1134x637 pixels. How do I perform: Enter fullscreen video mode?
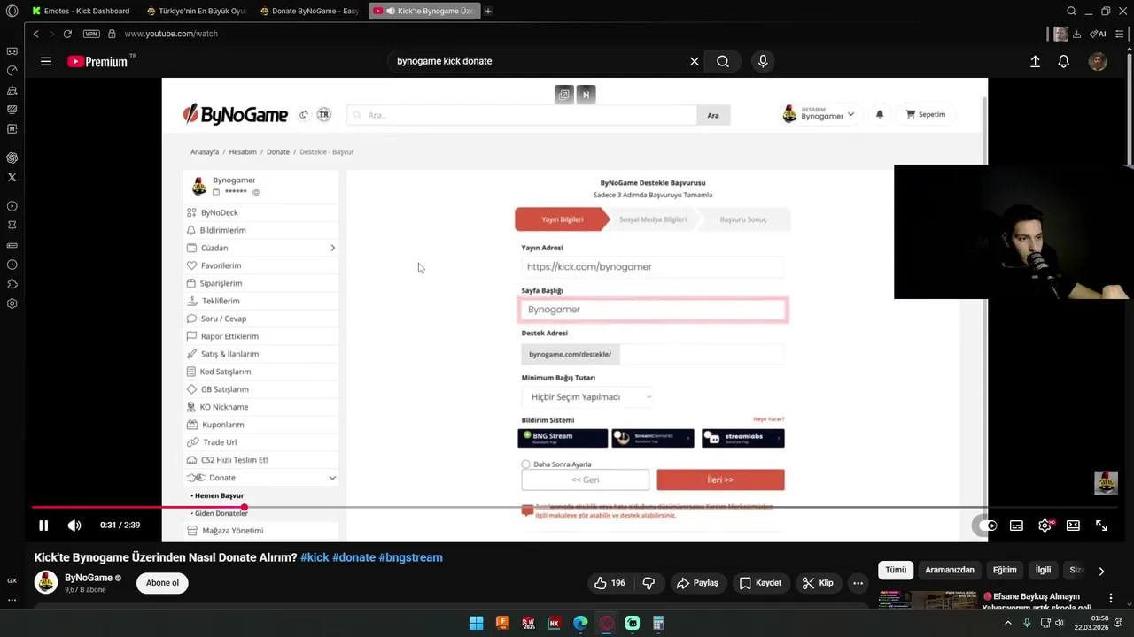click(x=1101, y=526)
